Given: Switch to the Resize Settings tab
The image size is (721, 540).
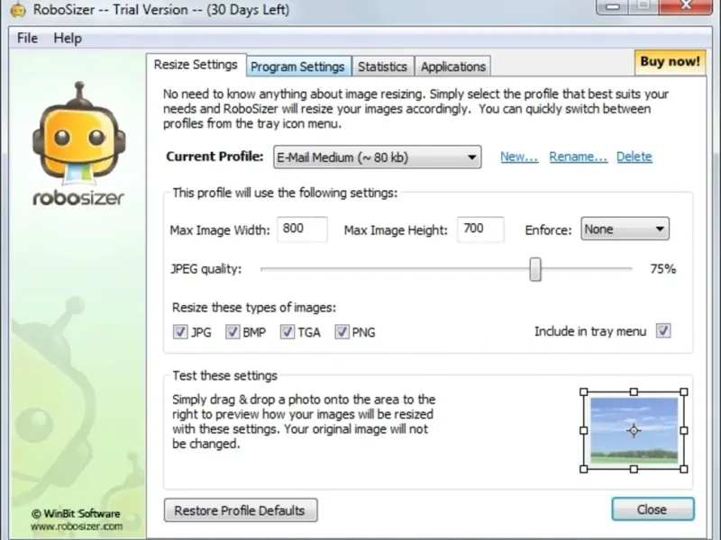Looking at the screenshot, I should [x=196, y=65].
